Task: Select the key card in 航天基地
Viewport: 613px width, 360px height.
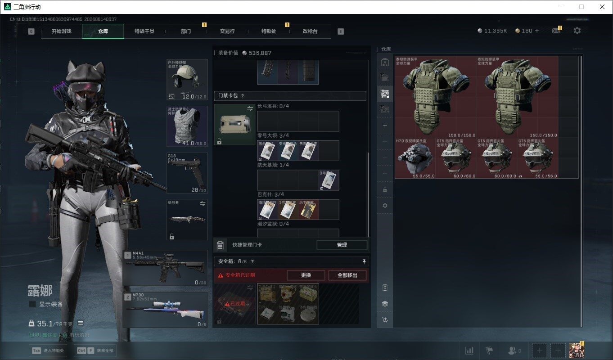Action: click(329, 180)
